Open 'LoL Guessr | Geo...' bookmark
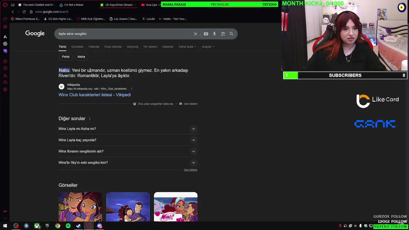This screenshot has width=409, height=230. point(123,19)
